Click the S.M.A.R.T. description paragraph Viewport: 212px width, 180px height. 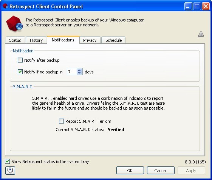(x=98, y=103)
